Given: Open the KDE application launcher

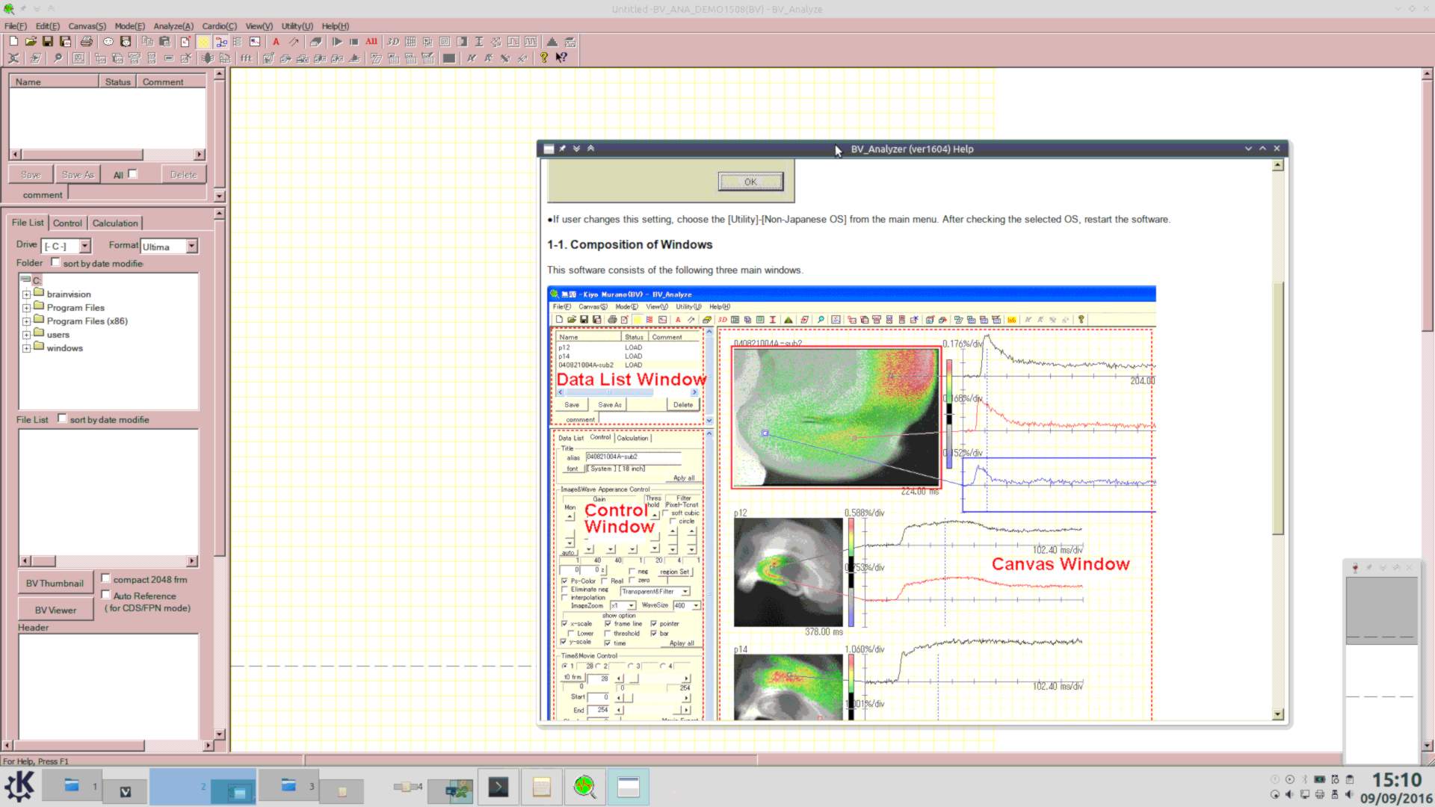Looking at the screenshot, I should [x=19, y=787].
